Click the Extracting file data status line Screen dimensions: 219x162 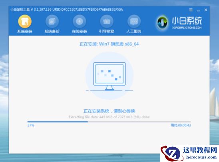click(109, 117)
